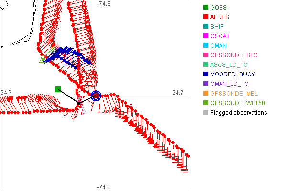Screen dimensions: 287x191
Task: Click the top -74.8 longitude label
Action: tap(104, 4)
